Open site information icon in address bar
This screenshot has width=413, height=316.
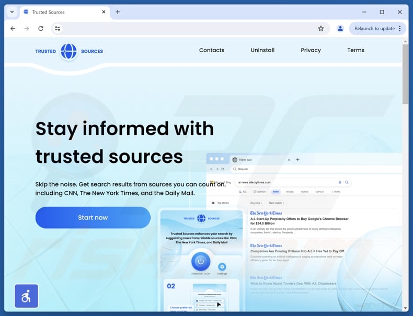pyautogui.click(x=58, y=28)
